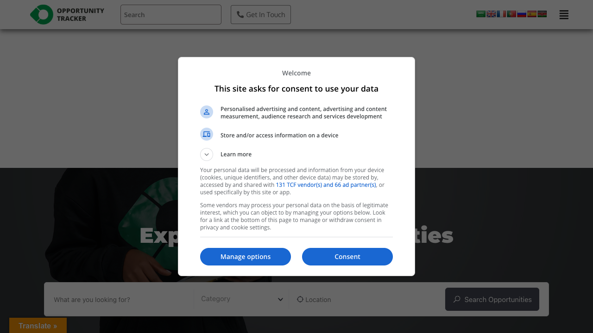Click the Opportunity Tracker logo

coord(67,14)
